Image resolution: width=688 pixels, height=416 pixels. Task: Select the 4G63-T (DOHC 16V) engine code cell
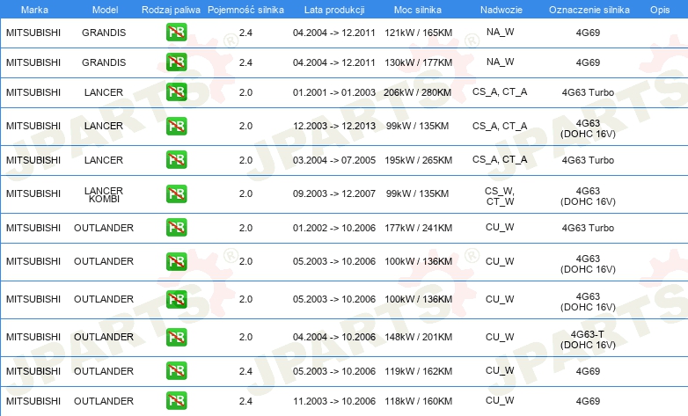tap(588, 339)
